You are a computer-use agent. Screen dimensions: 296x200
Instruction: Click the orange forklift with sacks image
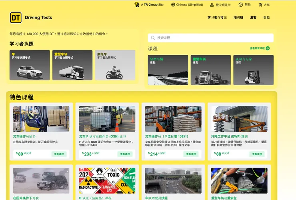coord(173,119)
